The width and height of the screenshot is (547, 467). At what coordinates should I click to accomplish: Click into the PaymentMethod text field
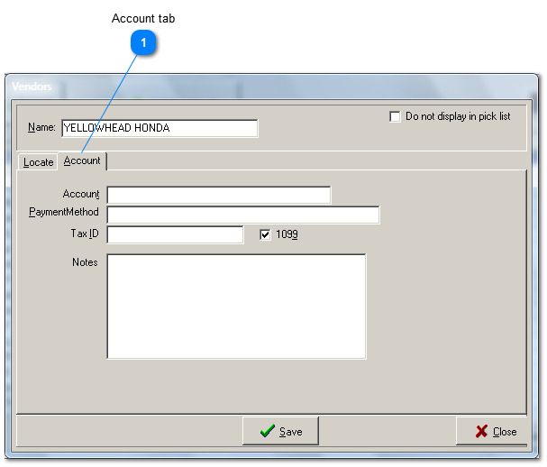coord(242,215)
